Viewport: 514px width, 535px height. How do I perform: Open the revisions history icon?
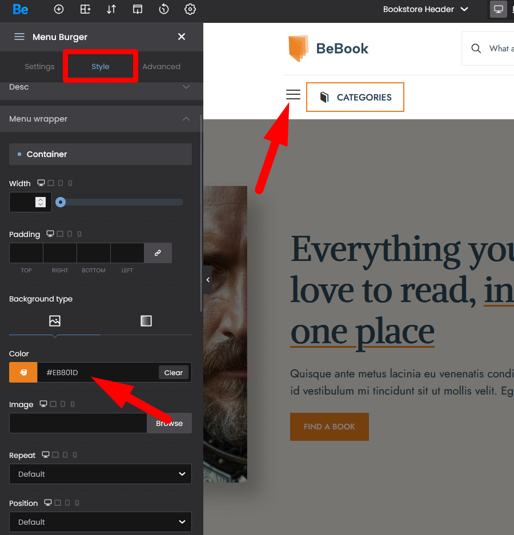[164, 9]
